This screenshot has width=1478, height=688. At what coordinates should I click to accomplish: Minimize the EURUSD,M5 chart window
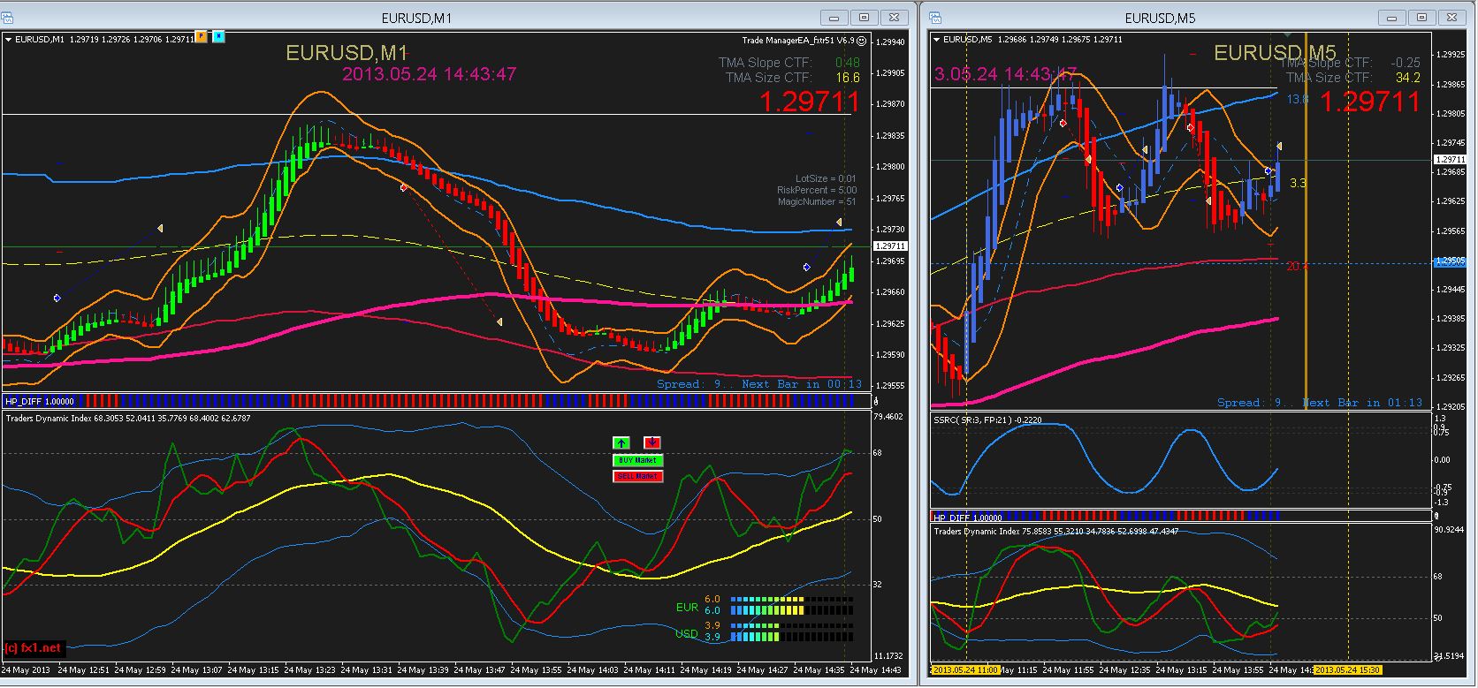click(1392, 18)
